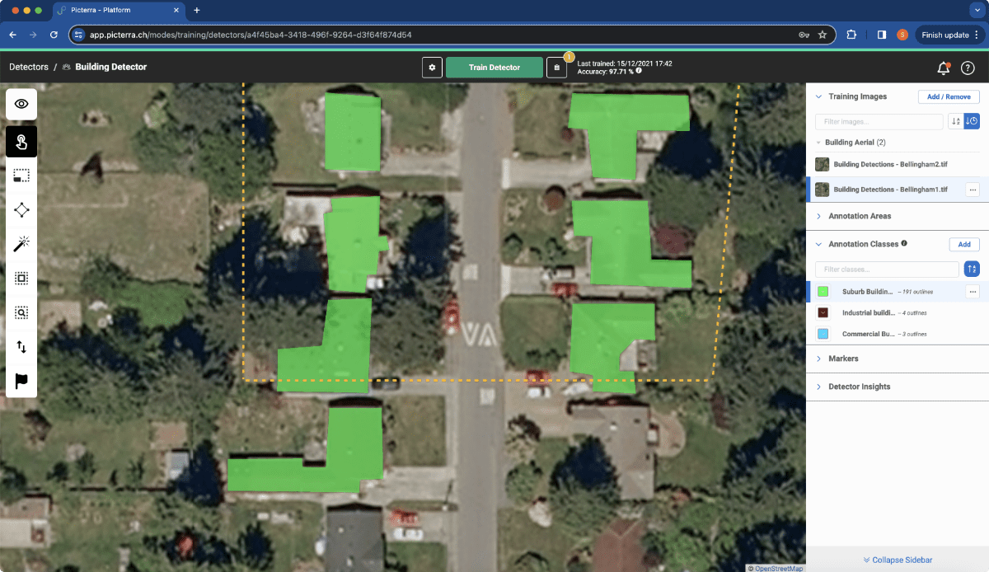989x572 pixels.
Task: Click Add / Remove training images
Action: tap(949, 96)
